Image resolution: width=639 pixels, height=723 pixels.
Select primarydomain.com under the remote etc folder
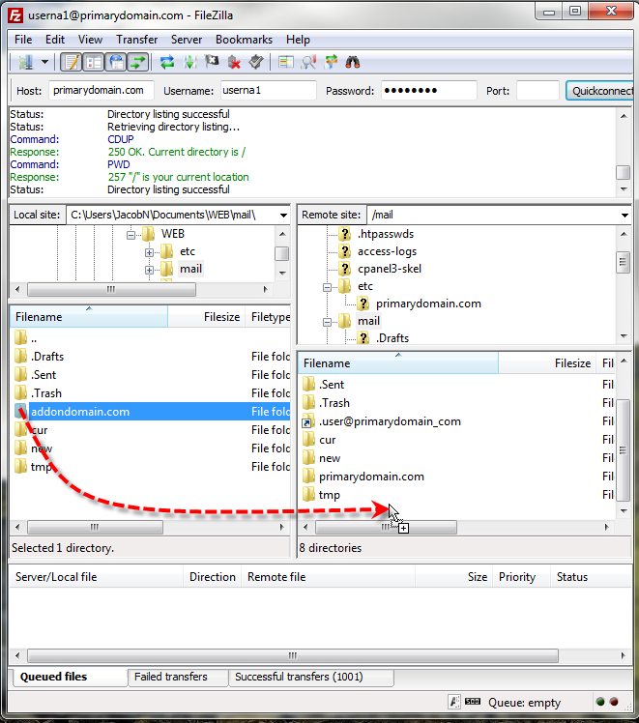[x=428, y=304]
